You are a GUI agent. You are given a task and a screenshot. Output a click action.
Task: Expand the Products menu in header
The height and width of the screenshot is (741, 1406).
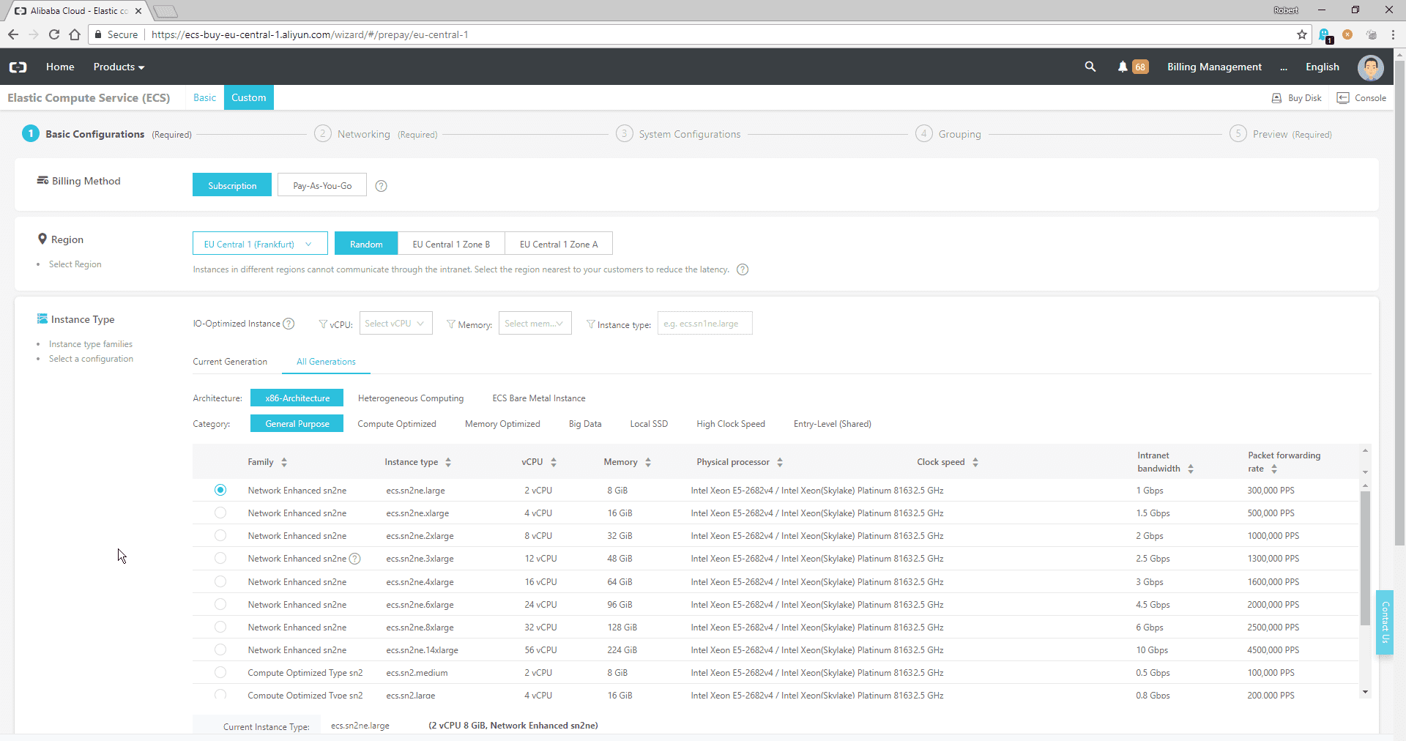(x=119, y=67)
